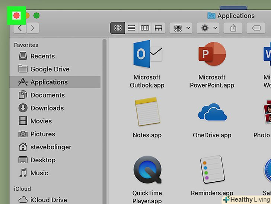Close the Finder window with red button
This screenshot has width=271, height=204.
click(x=16, y=16)
